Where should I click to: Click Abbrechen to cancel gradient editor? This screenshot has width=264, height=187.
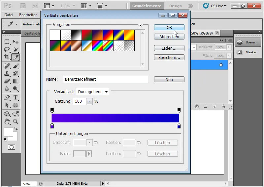[169, 37]
